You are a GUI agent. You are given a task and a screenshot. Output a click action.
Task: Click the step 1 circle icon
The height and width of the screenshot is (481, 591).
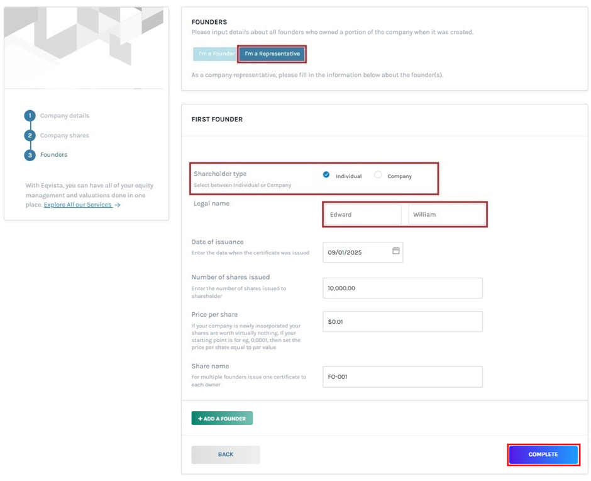point(30,116)
